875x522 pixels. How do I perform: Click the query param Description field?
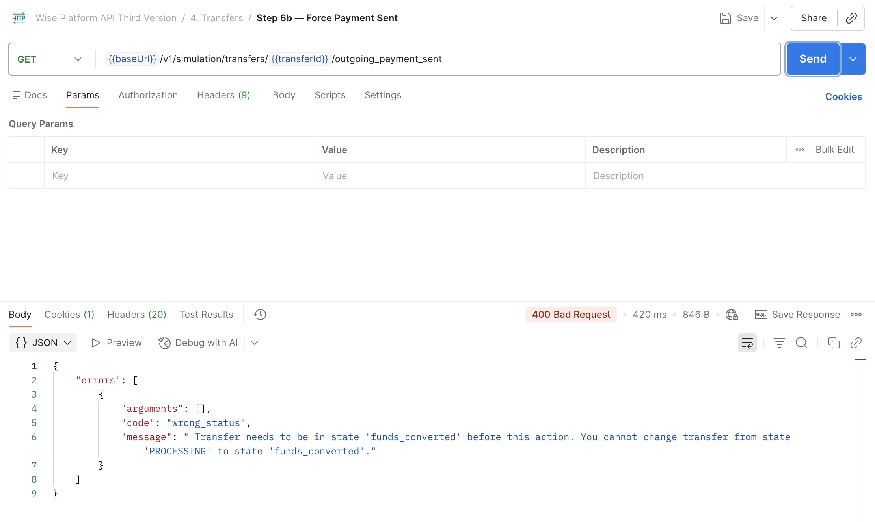tap(725, 176)
